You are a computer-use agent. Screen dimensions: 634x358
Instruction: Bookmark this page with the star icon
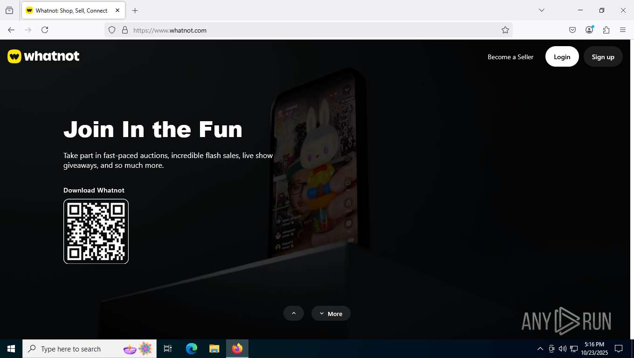coord(505,30)
